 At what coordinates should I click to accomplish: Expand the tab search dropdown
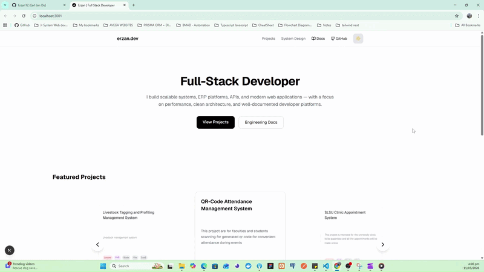click(5, 5)
